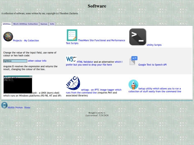The image size is (194, 145).
Task: Open the terminal prompt Utility Scripts icon
Action: 138,37
